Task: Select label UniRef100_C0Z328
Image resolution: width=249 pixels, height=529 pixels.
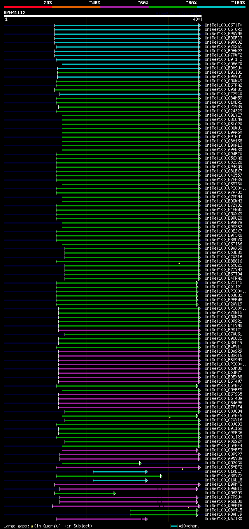Action: [x=223, y=162]
